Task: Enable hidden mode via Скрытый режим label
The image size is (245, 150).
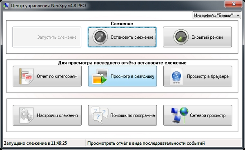Action: click(x=207, y=37)
